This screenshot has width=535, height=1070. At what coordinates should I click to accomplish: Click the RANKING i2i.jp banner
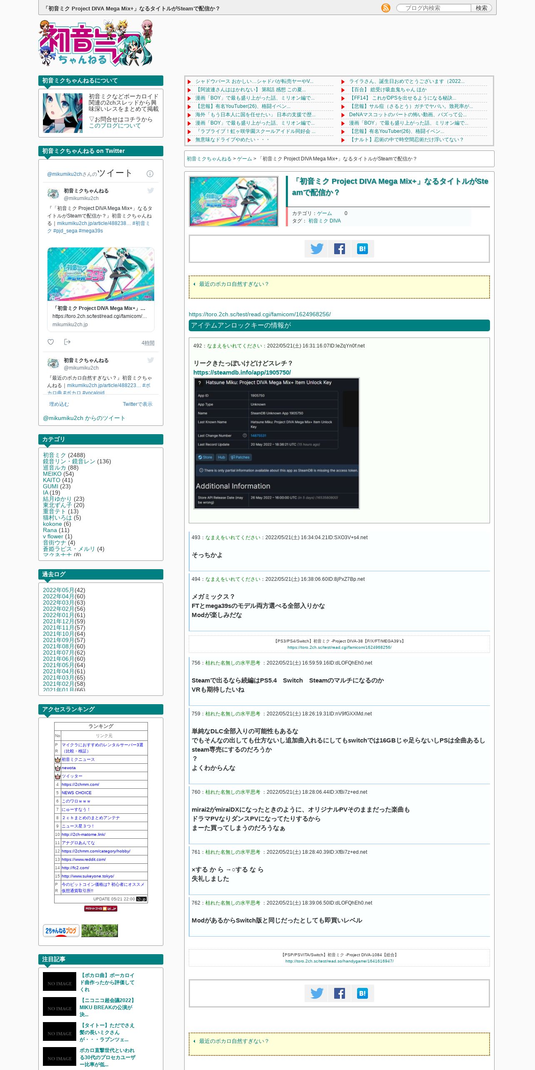tap(101, 909)
